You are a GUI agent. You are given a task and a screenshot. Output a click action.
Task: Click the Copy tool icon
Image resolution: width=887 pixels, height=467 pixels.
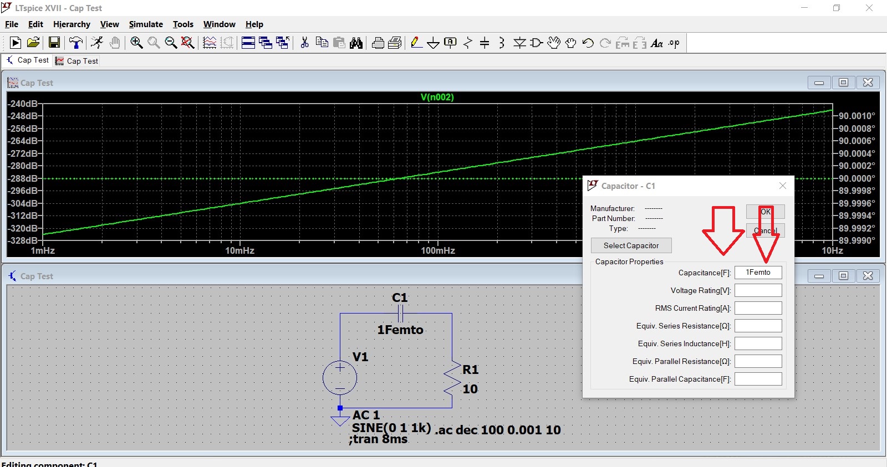pyautogui.click(x=322, y=43)
